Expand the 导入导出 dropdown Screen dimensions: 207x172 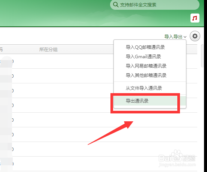175,36
